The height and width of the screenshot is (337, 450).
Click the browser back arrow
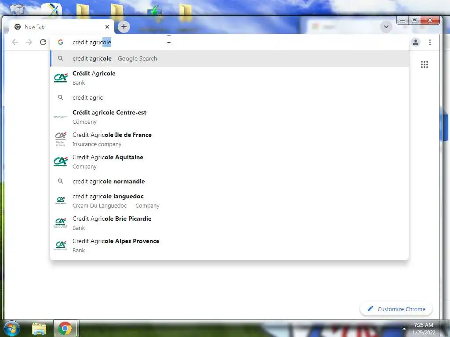[15, 43]
